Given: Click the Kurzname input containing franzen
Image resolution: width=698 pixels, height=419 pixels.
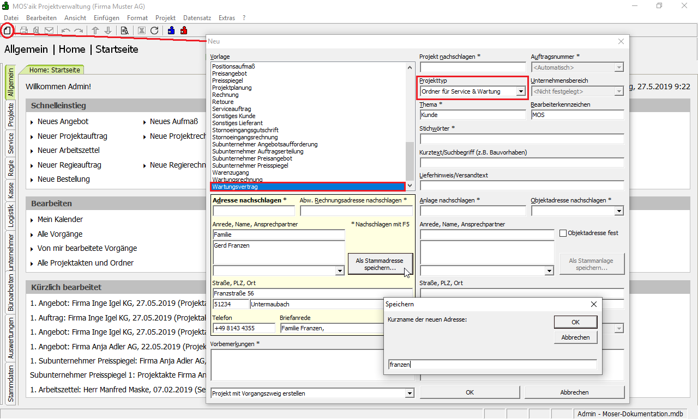Looking at the screenshot, I should pos(492,365).
